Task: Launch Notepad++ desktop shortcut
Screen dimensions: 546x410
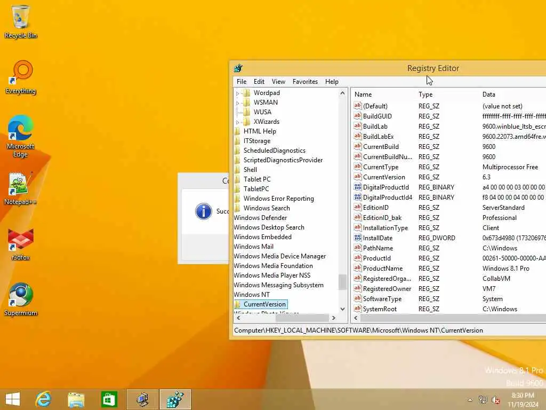Action: (20, 188)
